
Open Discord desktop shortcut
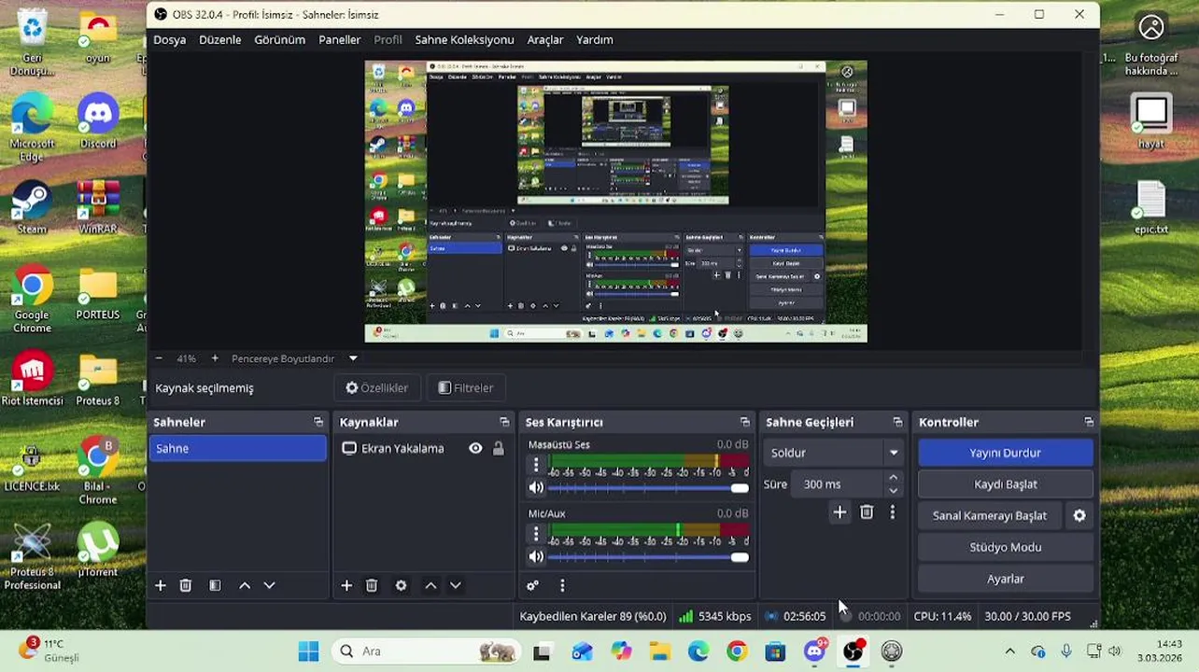tap(98, 121)
